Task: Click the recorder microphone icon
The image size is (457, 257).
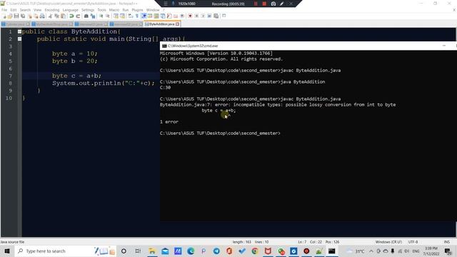Action: click(x=173, y=4)
